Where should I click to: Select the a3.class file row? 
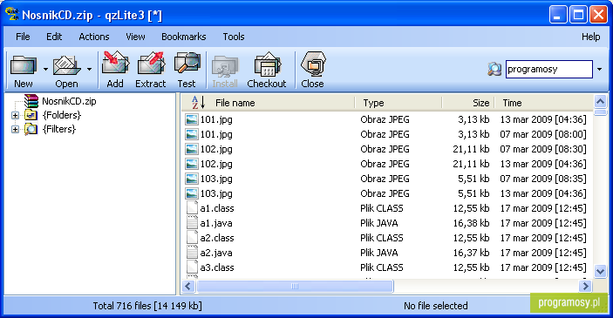(x=387, y=267)
